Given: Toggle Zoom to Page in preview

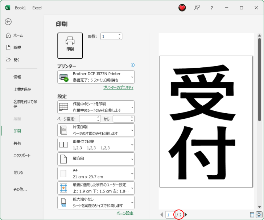Looking at the screenshot, I should (259, 215).
